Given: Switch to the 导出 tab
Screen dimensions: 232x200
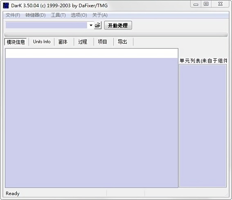Looking at the screenshot, I should [122, 42].
